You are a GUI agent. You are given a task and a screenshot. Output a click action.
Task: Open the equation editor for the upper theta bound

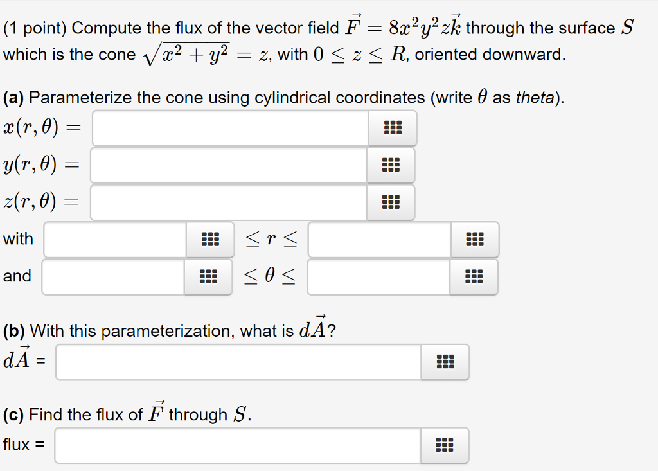(x=474, y=277)
